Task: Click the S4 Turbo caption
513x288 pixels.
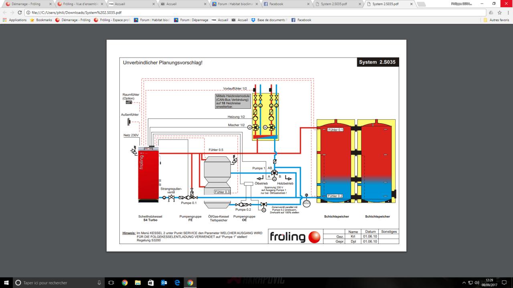Action: [x=150, y=220]
